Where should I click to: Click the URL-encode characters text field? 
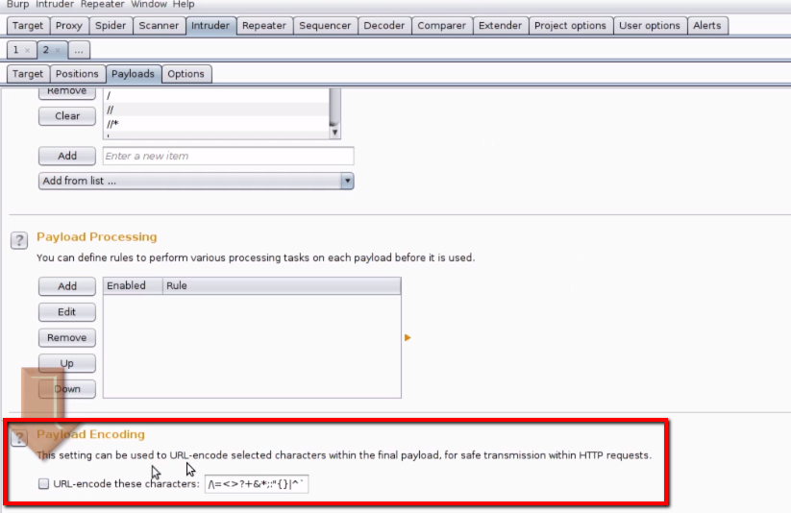[257, 484]
